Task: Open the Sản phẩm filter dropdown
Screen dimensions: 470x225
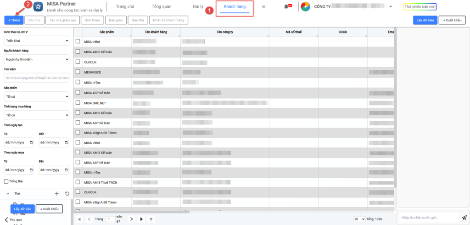Action: pyautogui.click(x=37, y=96)
